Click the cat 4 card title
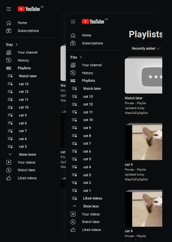The width and height of the screenshot is (172, 242). pos(128,231)
